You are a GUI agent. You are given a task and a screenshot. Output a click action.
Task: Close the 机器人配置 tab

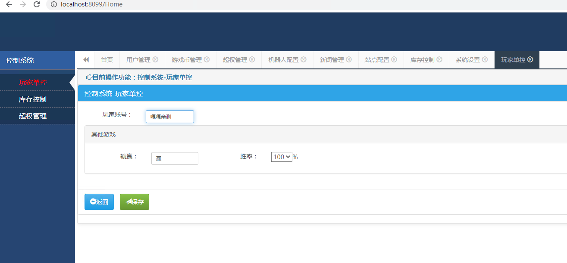[x=304, y=60]
